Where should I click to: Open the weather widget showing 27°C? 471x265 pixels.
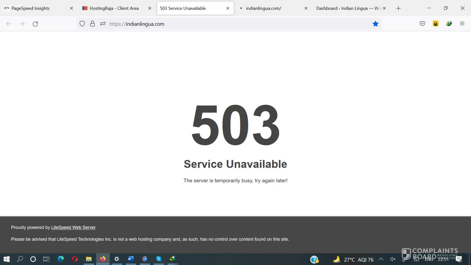pos(353,259)
